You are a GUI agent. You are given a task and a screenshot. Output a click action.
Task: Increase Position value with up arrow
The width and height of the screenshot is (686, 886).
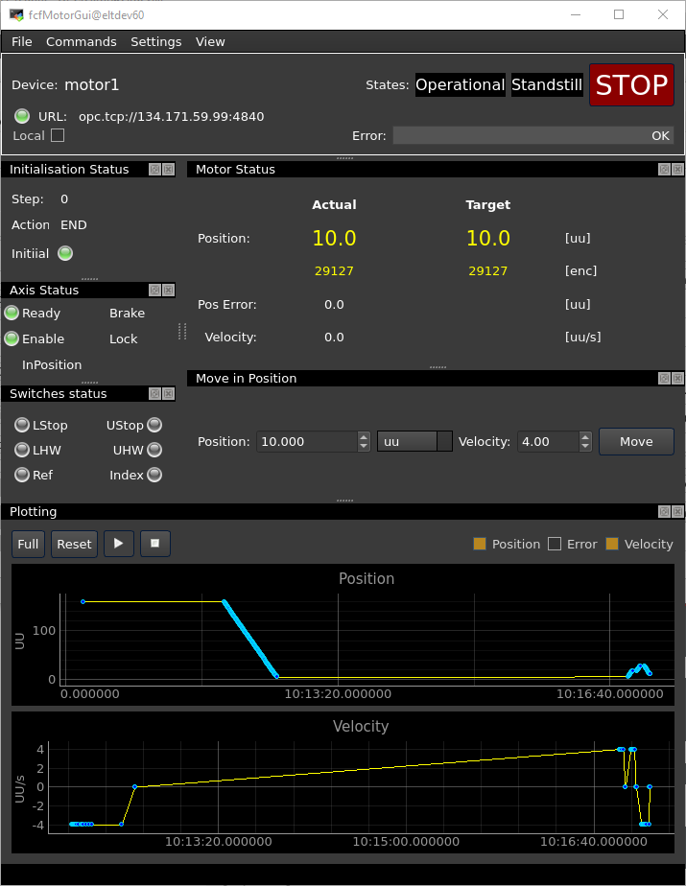tap(364, 436)
